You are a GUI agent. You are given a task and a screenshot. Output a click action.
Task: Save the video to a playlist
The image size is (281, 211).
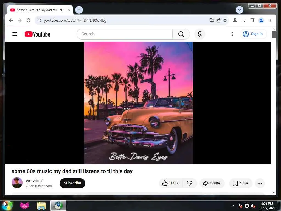pos(240,183)
